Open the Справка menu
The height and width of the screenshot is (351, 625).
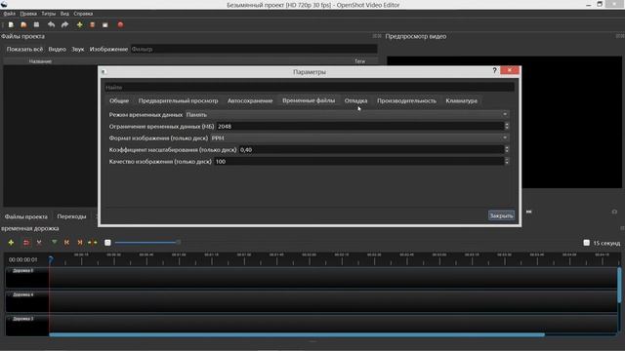[83, 14]
